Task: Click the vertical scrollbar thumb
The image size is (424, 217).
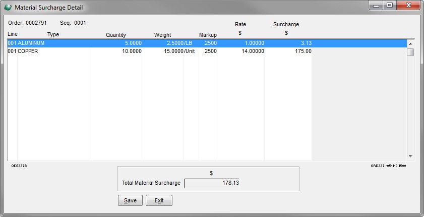Action: (x=410, y=52)
